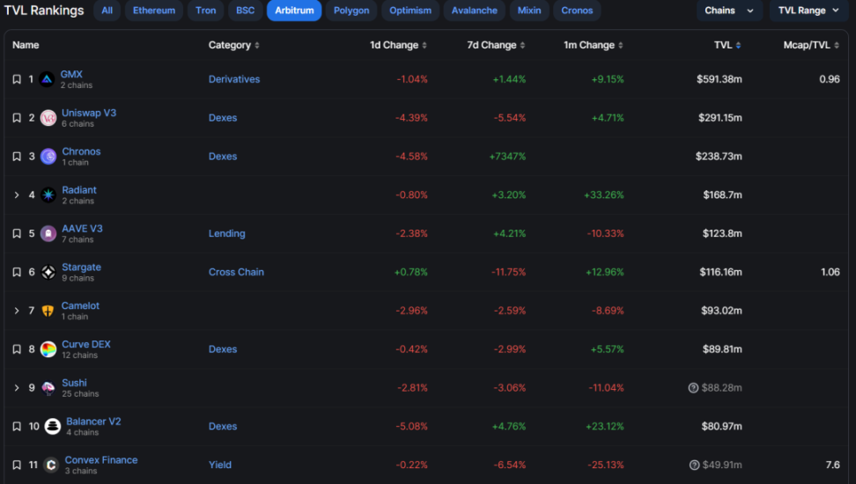Image resolution: width=856 pixels, height=484 pixels.
Task: Switch to the Ethereum chain tab
Action: [x=153, y=11]
